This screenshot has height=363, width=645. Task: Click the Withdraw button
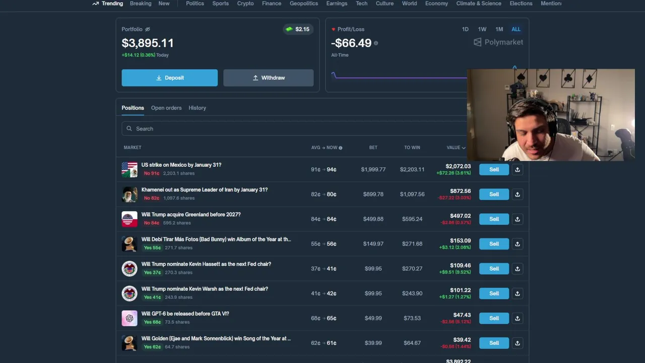[x=268, y=78]
